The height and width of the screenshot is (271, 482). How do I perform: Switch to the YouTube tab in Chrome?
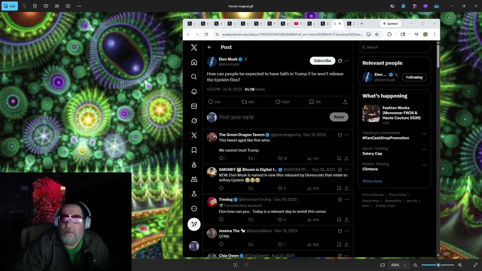pos(298,24)
